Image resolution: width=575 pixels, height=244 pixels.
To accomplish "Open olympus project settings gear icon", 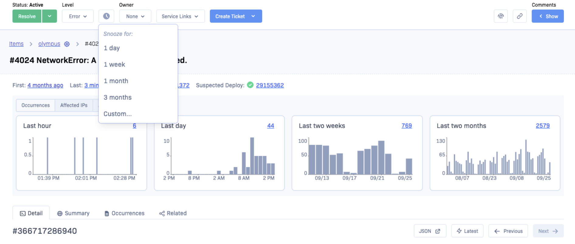I will [67, 44].
